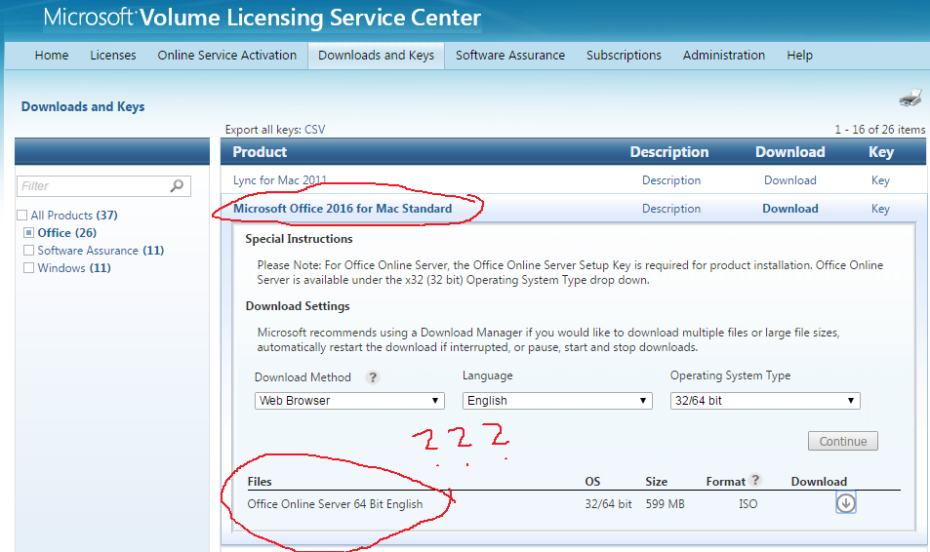Check the Software Assurance filter checkbox
The height and width of the screenshot is (552, 930).
click(x=28, y=251)
